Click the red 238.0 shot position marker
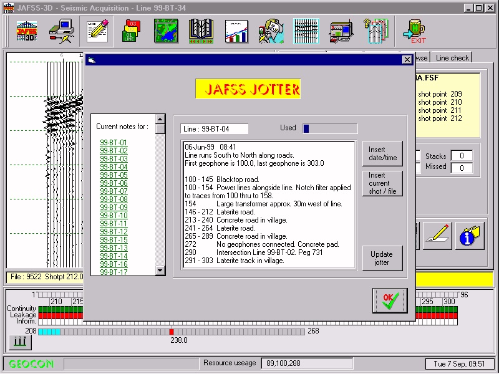499x374 pixels. pyautogui.click(x=172, y=332)
